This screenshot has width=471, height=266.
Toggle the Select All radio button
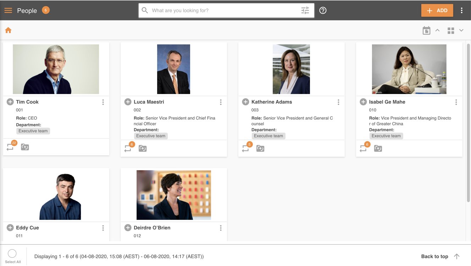12,253
